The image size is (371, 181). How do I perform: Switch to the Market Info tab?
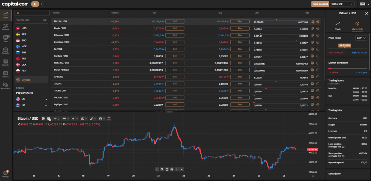(357, 26)
